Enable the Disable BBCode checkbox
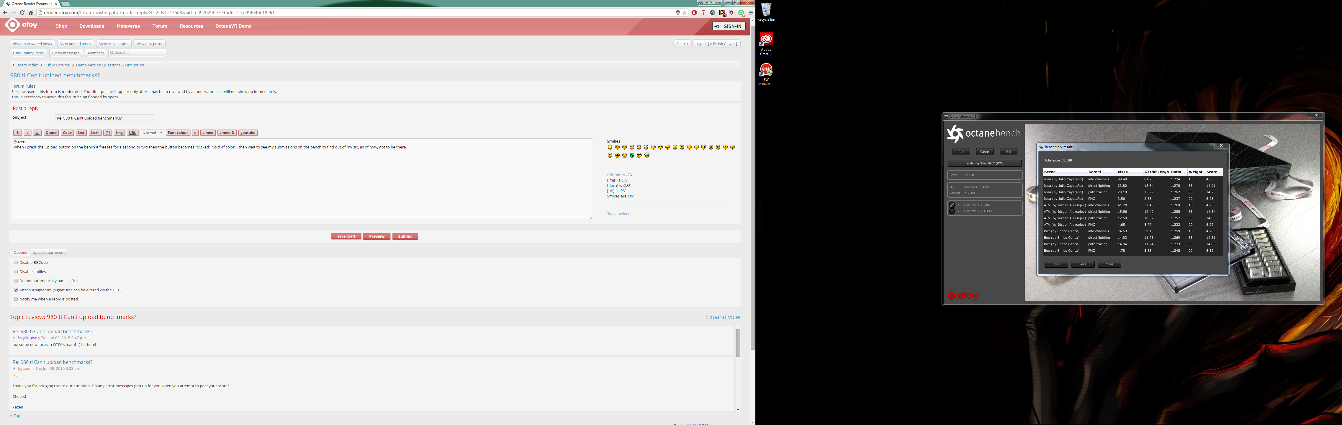This screenshot has width=1342, height=425. tap(16, 262)
